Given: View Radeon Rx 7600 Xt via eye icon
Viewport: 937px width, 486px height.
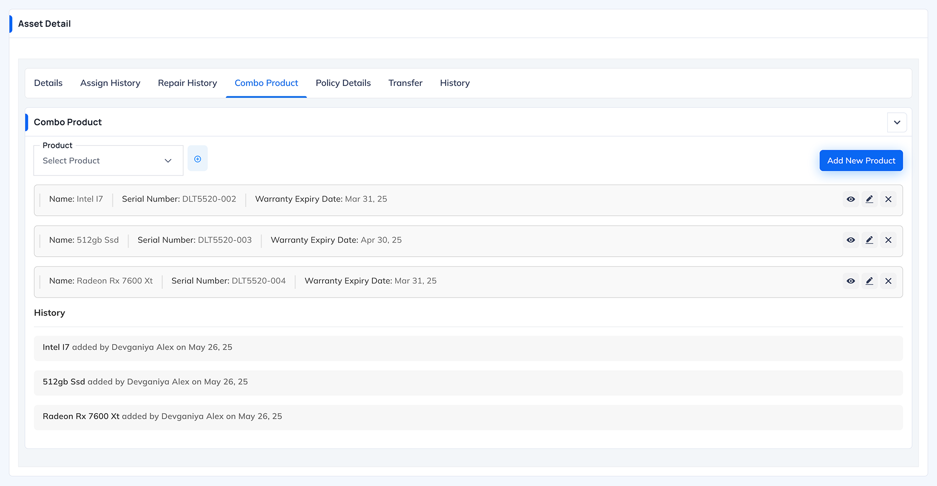Looking at the screenshot, I should [851, 281].
